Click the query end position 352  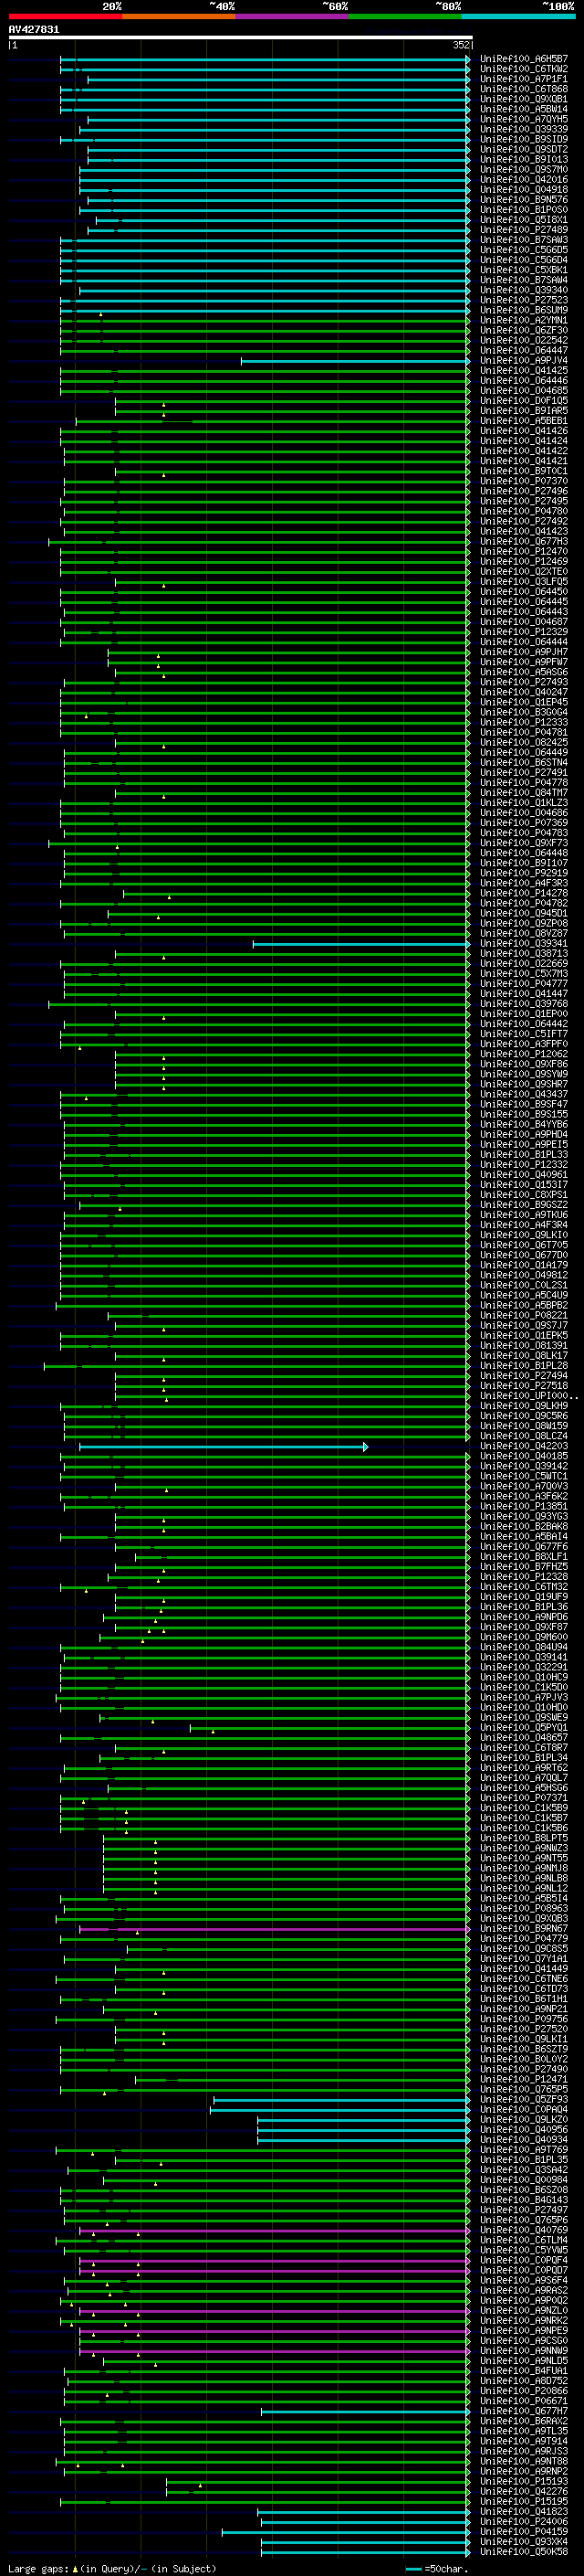[x=461, y=45]
